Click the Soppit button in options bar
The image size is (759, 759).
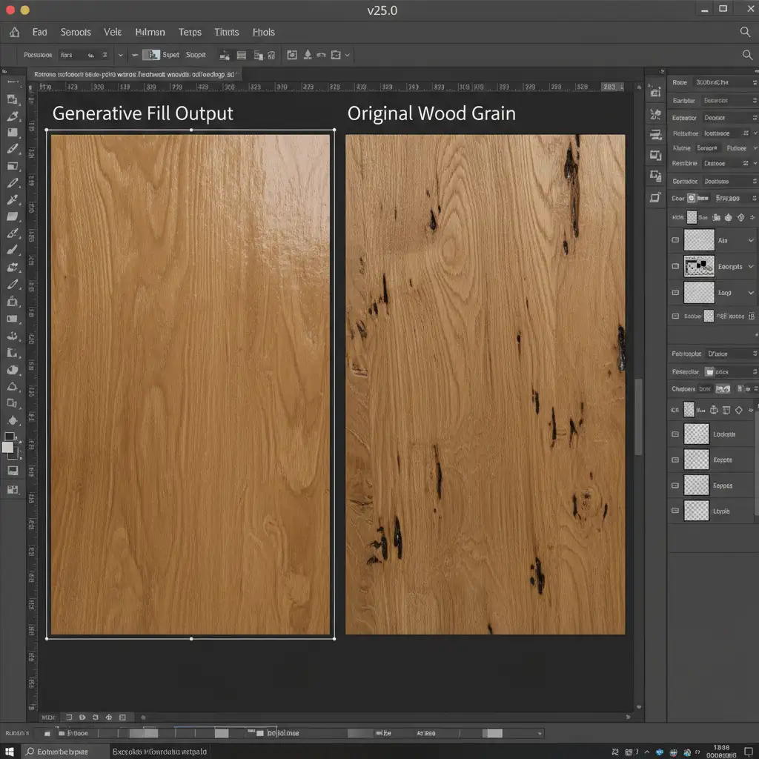point(196,55)
